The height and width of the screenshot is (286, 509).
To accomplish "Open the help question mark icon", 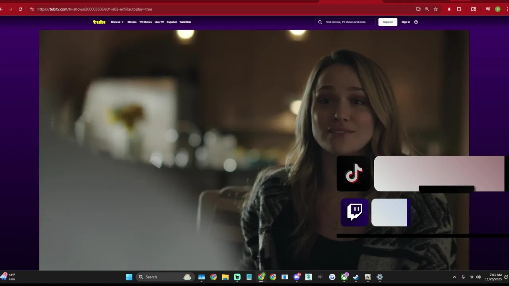I will 416,22.
